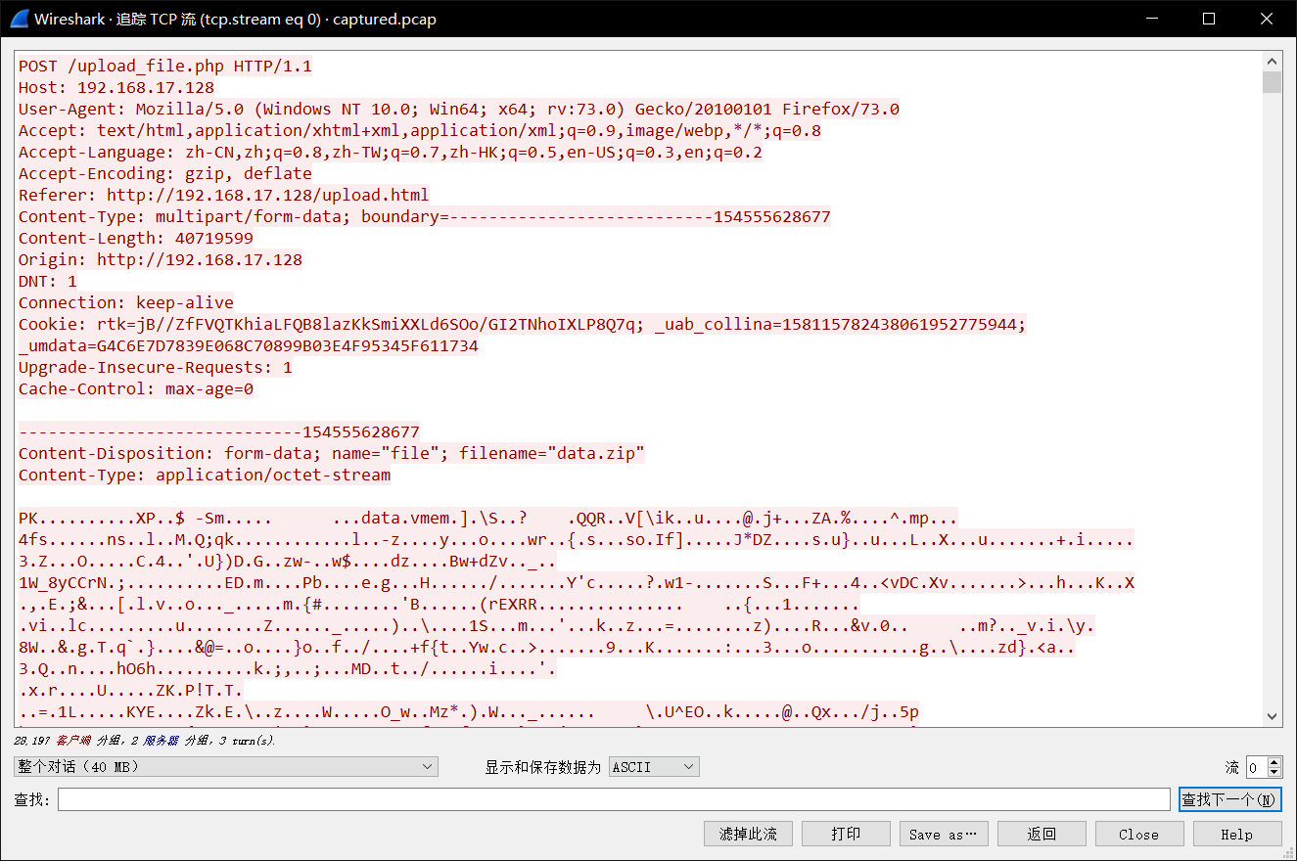
Task: Click the 打印 print button
Action: click(x=846, y=834)
